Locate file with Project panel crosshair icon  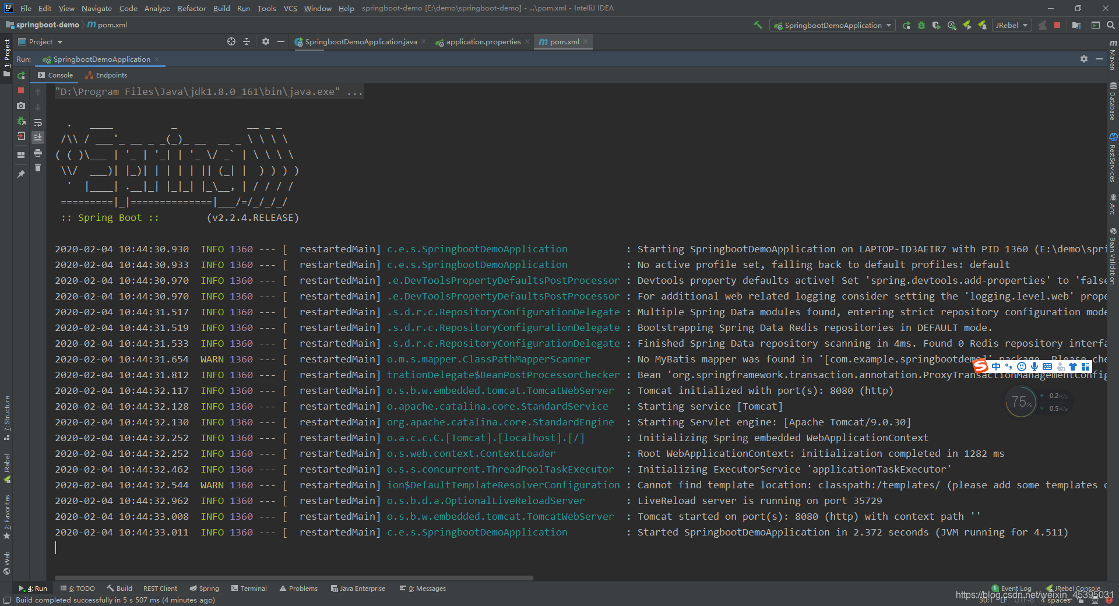point(231,41)
